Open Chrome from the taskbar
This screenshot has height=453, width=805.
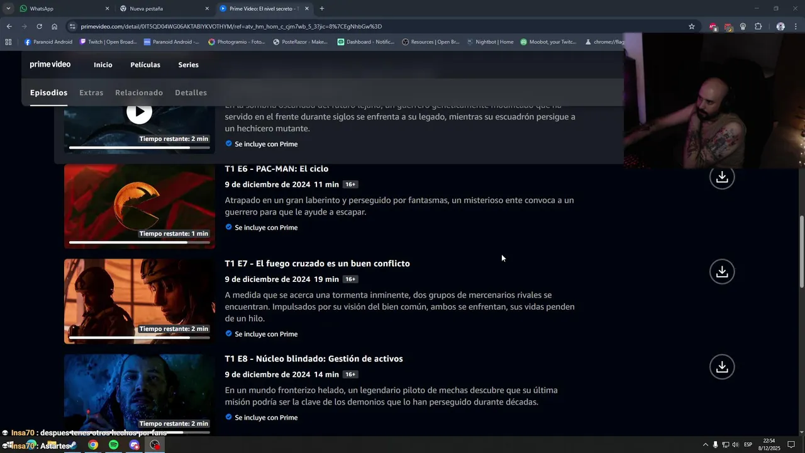coord(92,445)
